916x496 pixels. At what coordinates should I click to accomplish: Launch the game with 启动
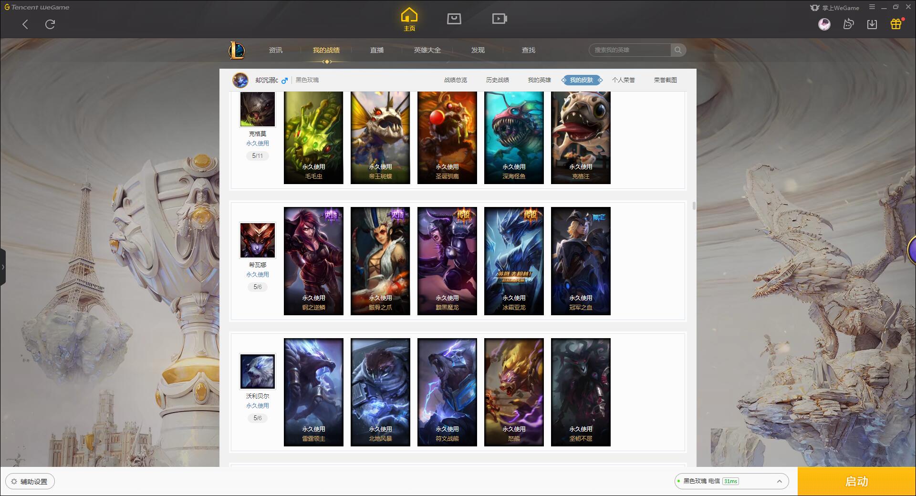(x=856, y=481)
